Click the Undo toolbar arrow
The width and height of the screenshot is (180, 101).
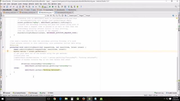tap(11, 7)
